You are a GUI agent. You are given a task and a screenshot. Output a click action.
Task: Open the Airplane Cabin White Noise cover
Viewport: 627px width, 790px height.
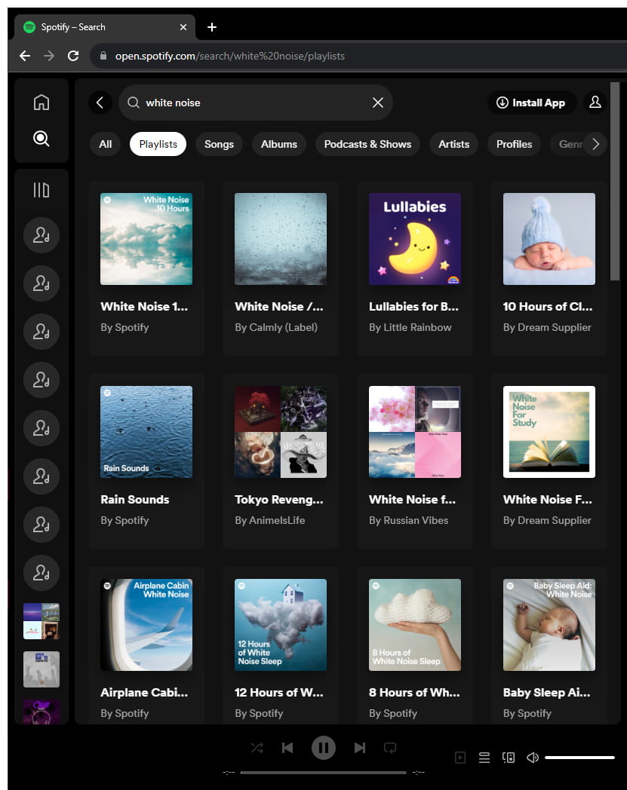point(146,625)
